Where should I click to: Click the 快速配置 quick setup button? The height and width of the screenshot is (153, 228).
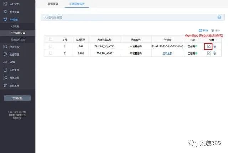(17, 98)
